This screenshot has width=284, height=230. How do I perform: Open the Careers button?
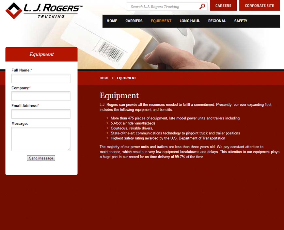pos(223,6)
